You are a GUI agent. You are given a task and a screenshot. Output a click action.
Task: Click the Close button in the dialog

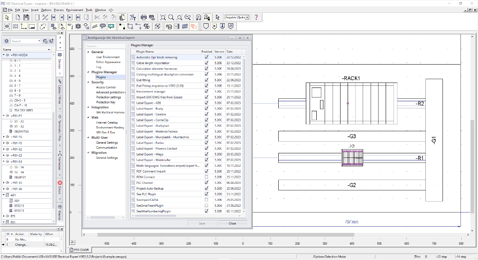click(x=232, y=223)
